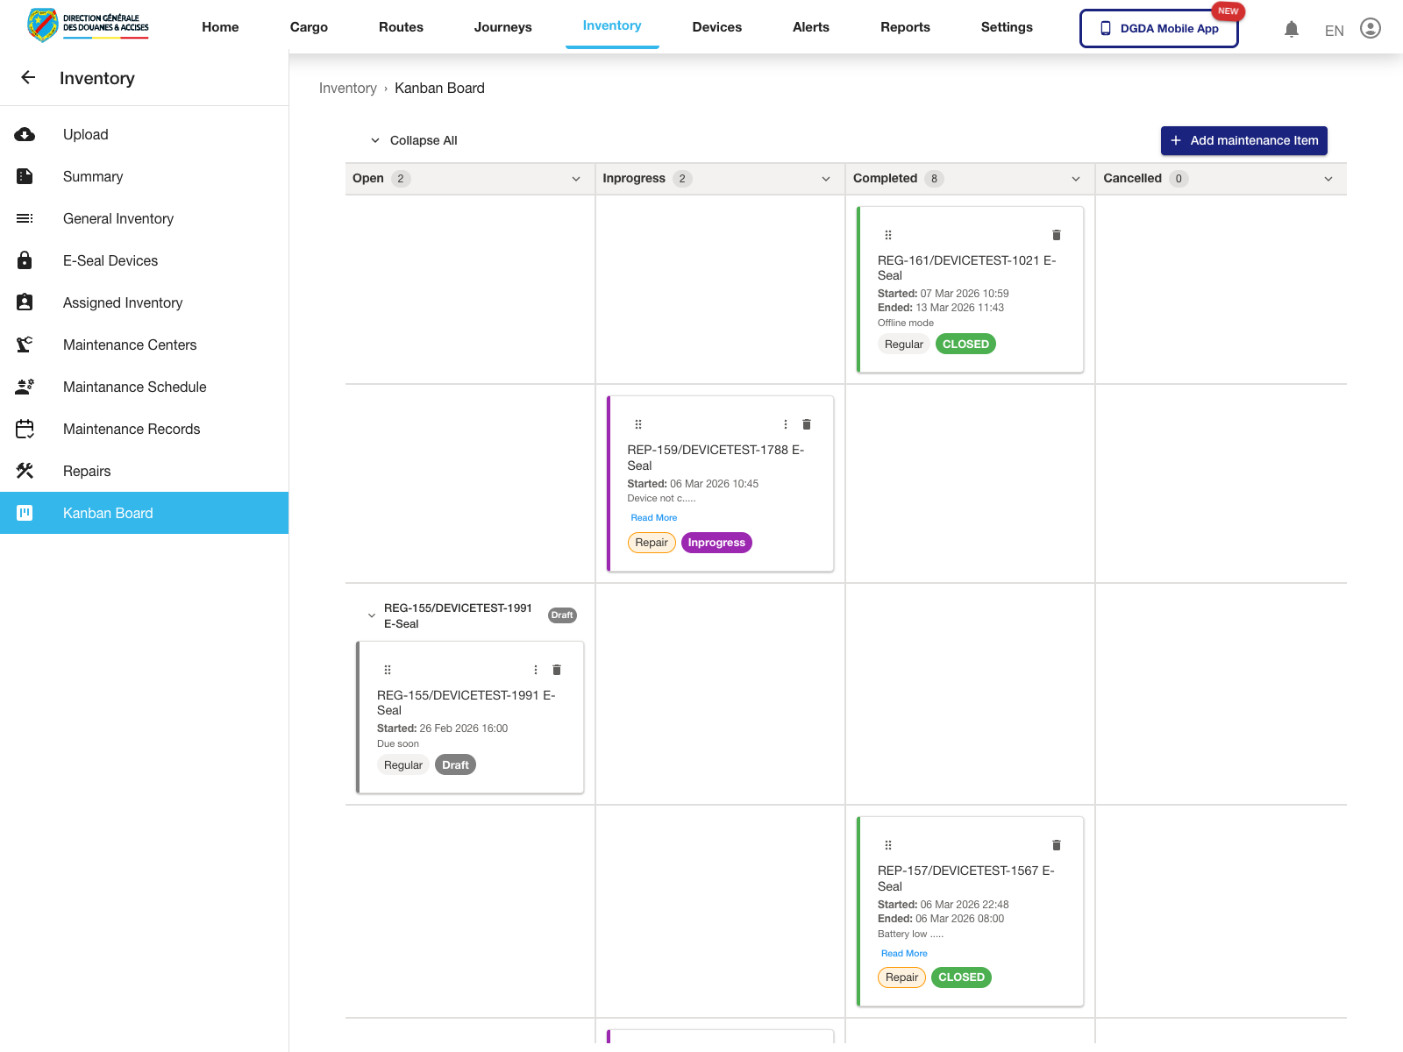Collapse the Completed column using its chevron
The height and width of the screenshot is (1052, 1403).
click(1076, 178)
